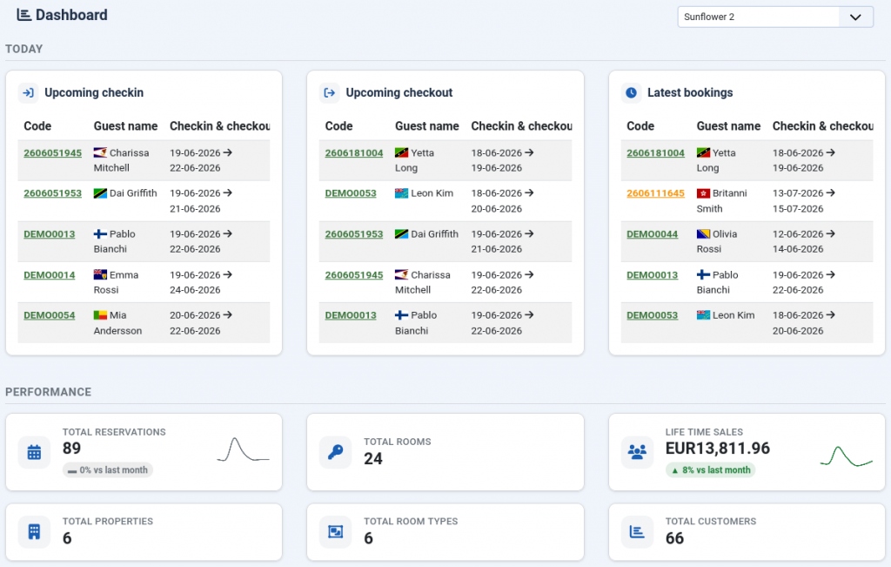This screenshot has height=567, width=891.
Task: Click the 8% vs last month badge
Action: point(710,470)
